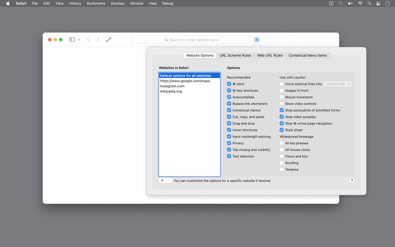Toggle Cut, copy, and paste
395x247 pixels.
tap(229, 117)
